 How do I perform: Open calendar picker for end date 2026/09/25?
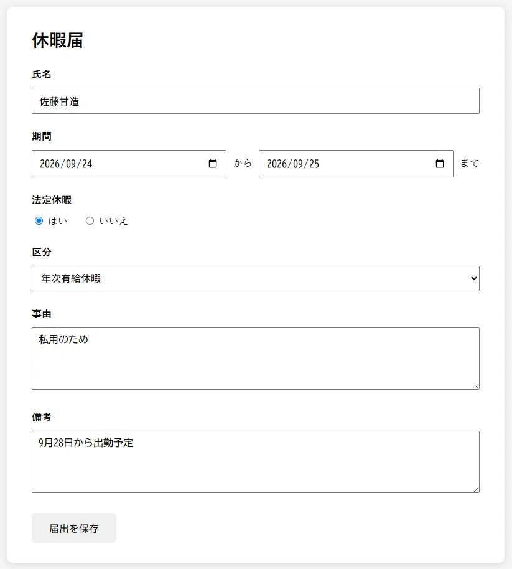tap(440, 164)
